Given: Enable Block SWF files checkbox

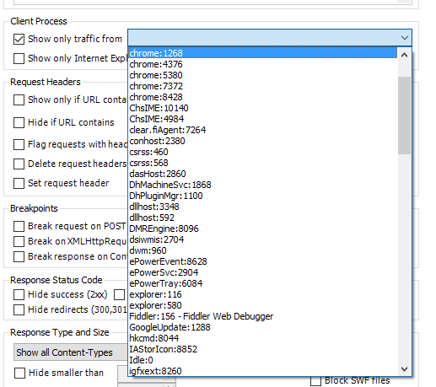Looking at the screenshot, I should tap(315, 381).
